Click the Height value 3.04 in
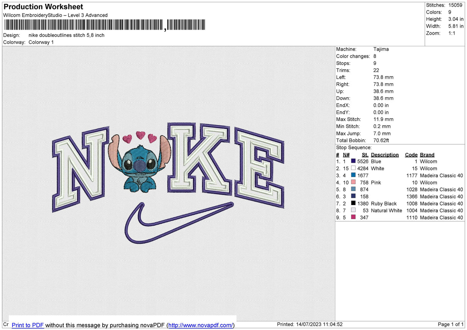 point(456,19)
